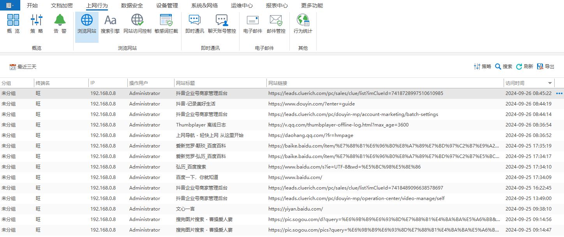Switch to the 设备管理 tab
564x237 pixels.
pyautogui.click(x=167, y=5)
